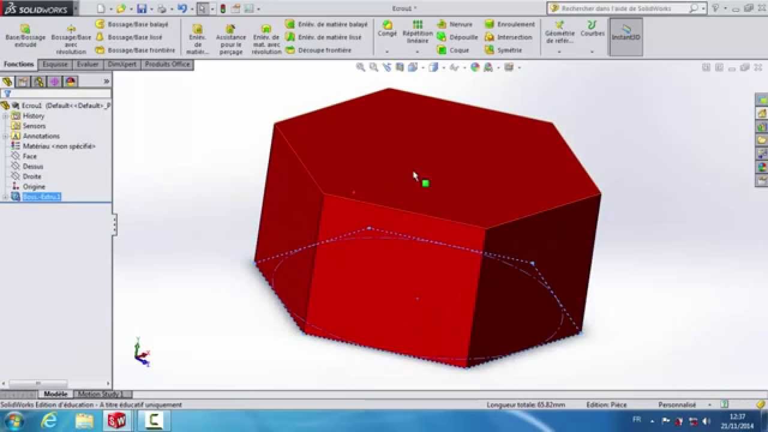Select the Sensors tree item
This screenshot has height=432, width=768.
[34, 126]
